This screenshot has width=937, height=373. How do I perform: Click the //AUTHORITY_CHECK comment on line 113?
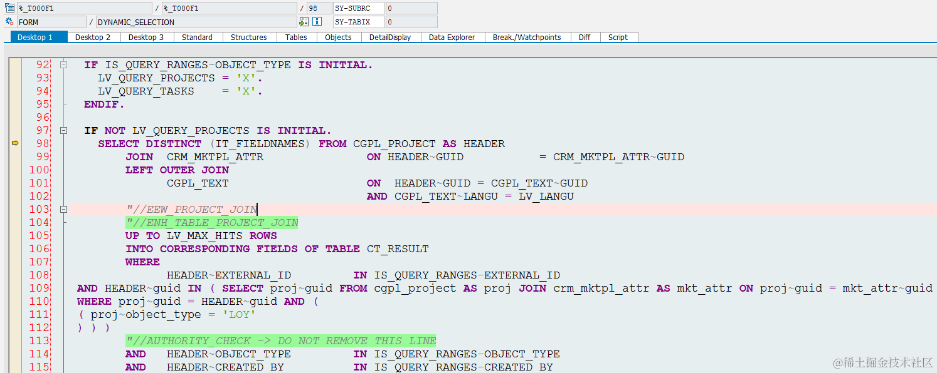280,341
